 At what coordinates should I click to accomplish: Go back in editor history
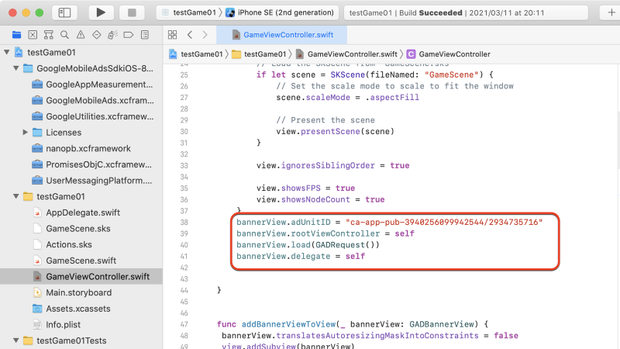tap(190, 35)
